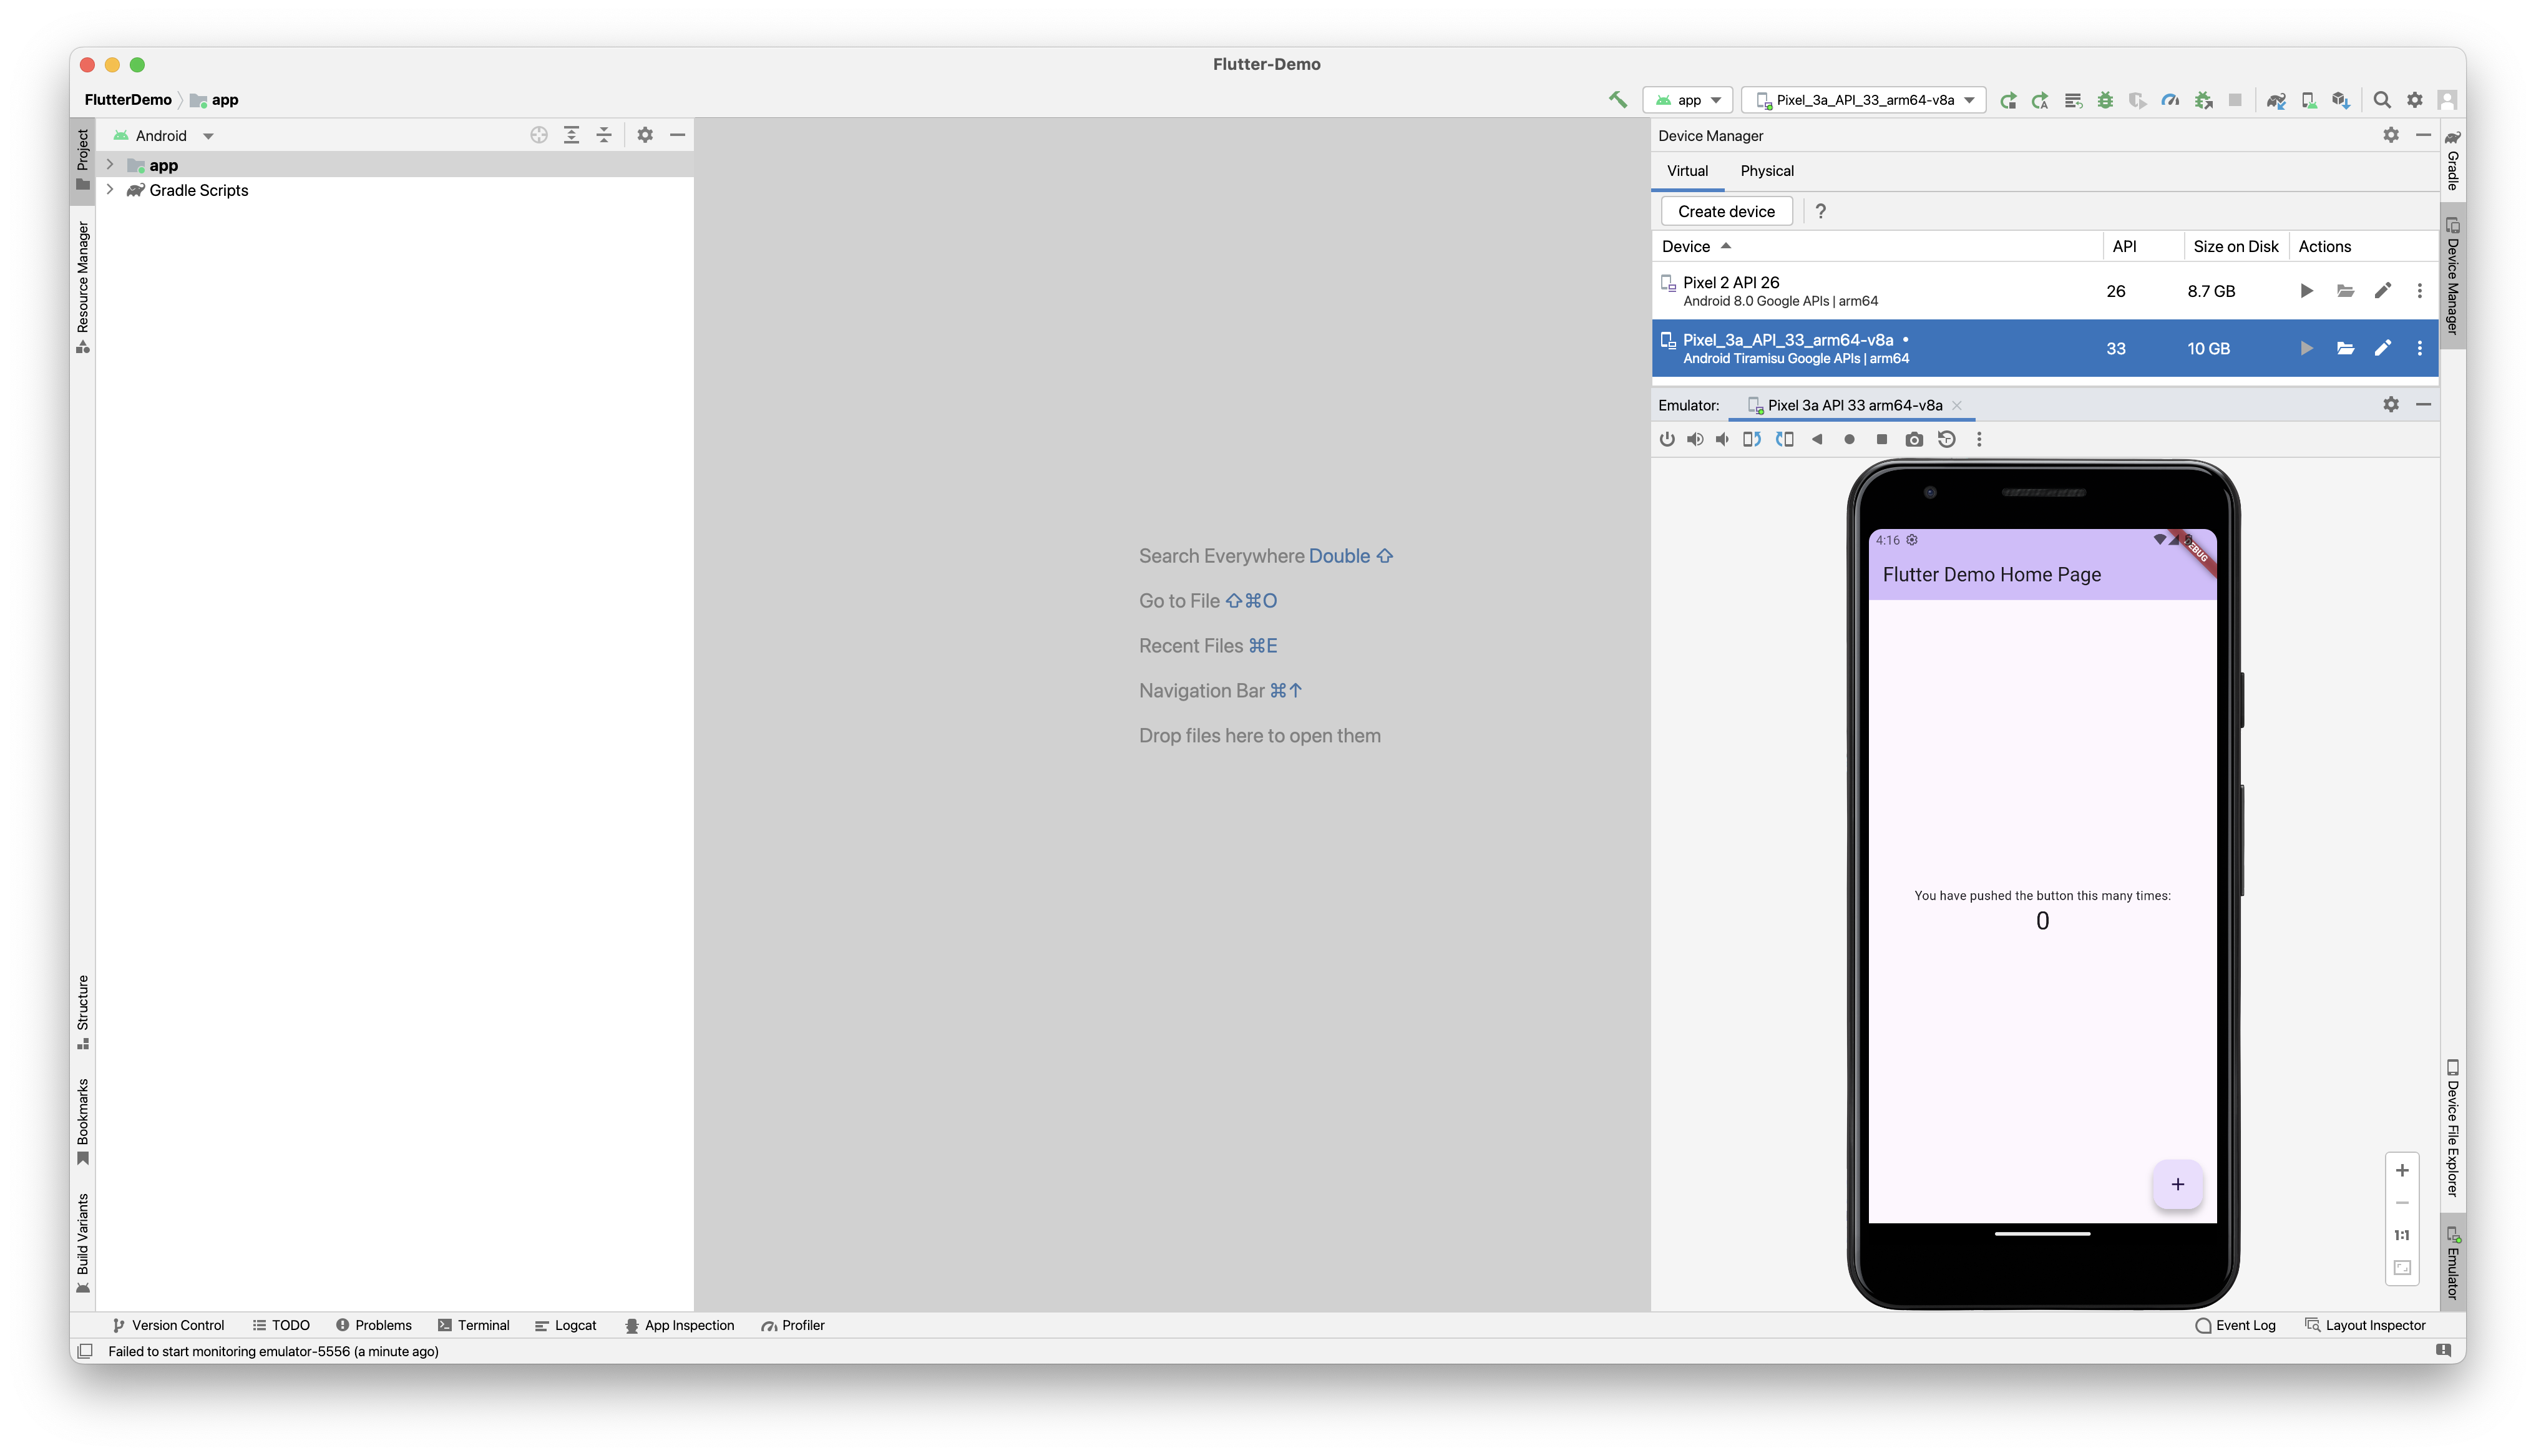Click emulator zoom in plus button
This screenshot has height=1456, width=2536.
pos(2402,1170)
